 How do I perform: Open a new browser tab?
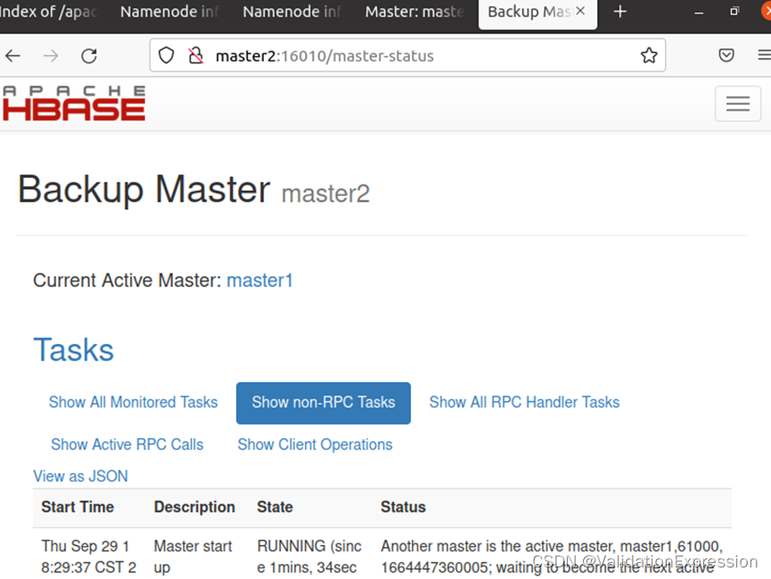620,12
